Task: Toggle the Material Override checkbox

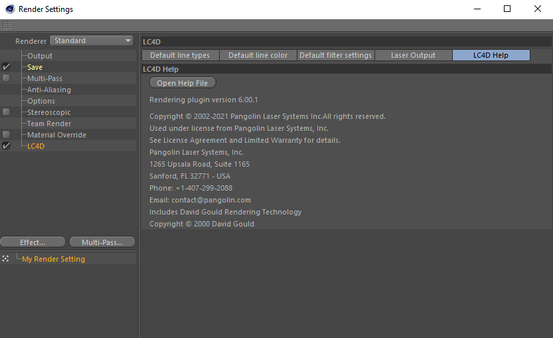Action: click(x=7, y=135)
